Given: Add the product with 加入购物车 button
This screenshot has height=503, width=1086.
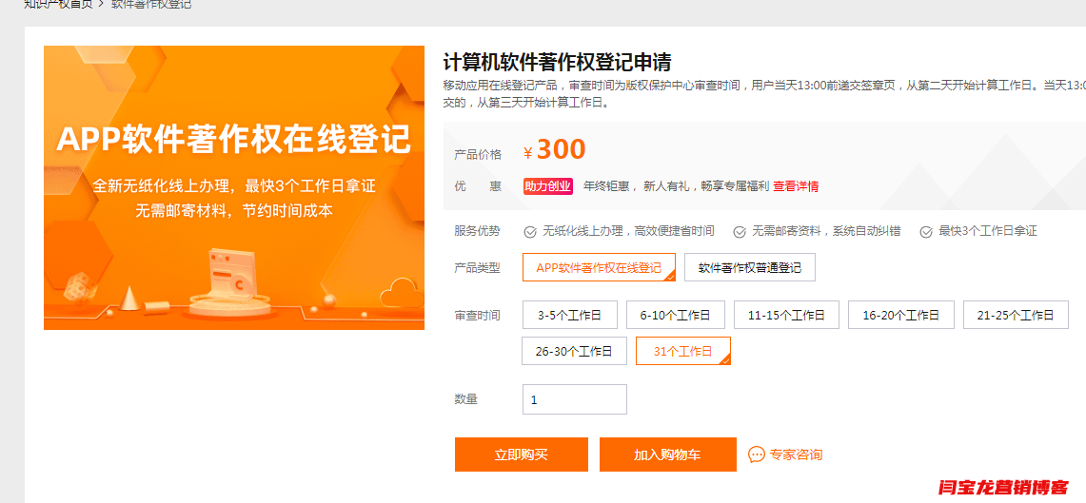Looking at the screenshot, I should (667, 455).
